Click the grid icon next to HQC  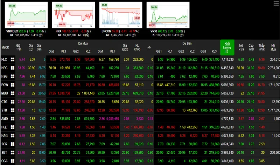(x=13, y=127)
